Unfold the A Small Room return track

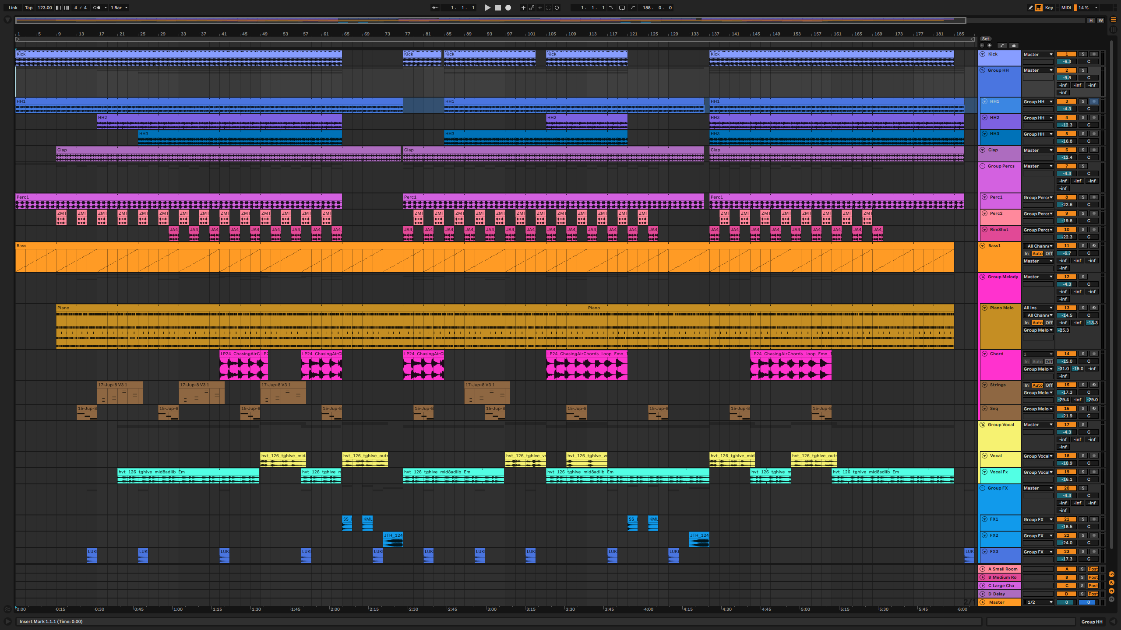(983, 569)
